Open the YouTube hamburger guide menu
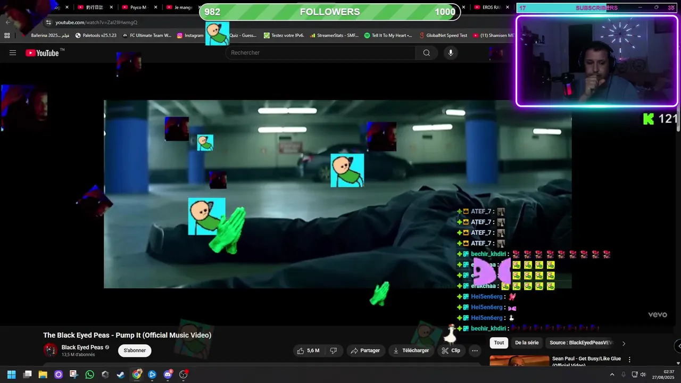The height and width of the screenshot is (383, 681). tap(13, 53)
